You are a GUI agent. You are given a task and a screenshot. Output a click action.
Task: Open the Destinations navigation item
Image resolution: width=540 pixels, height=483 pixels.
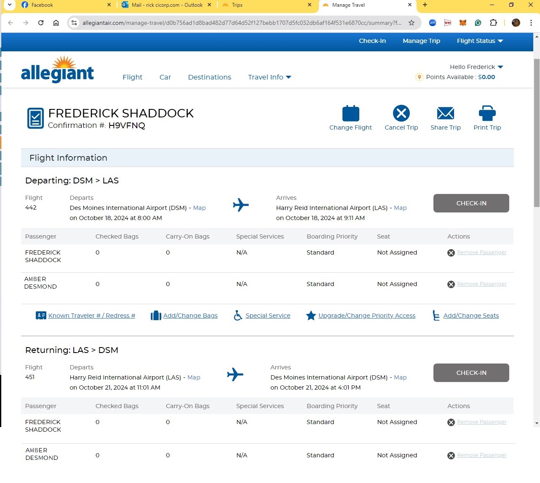[209, 77]
